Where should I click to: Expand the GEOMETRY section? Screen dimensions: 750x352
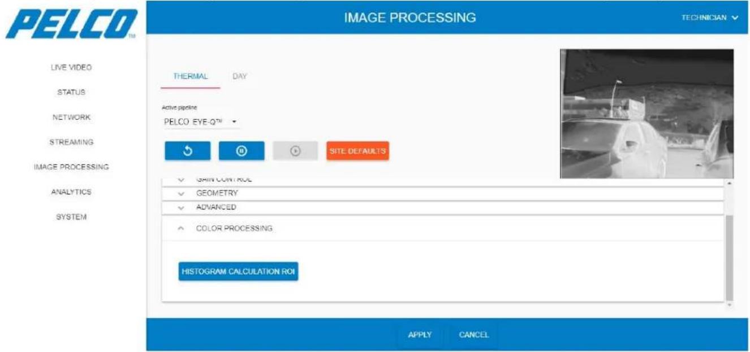click(442, 193)
